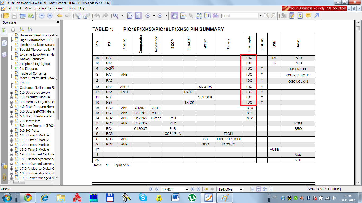The image size is (362, 203).
Task: Click the document vertical scrollbar thumb
Action: (x=358, y=29)
